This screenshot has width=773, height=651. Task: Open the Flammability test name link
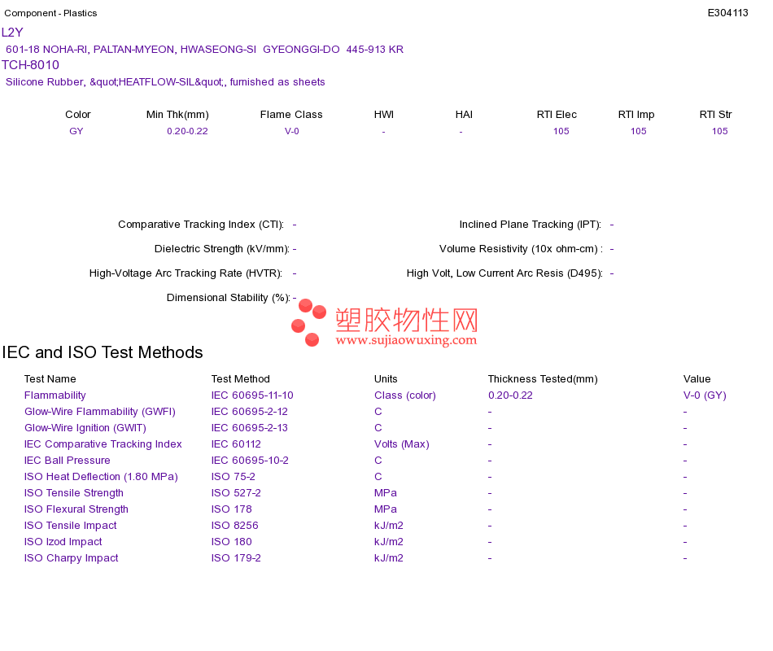pos(55,395)
